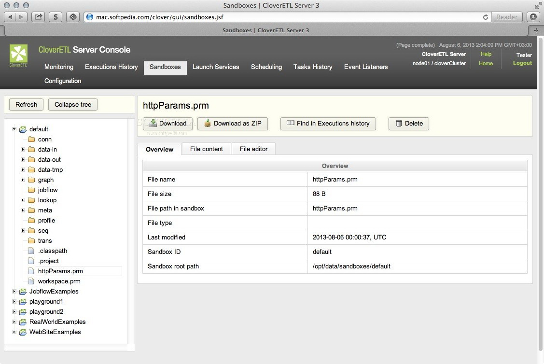Screen dimensions: 544x364
Task: Click the JobflowExamples sandbox icon
Action: coord(23,292)
